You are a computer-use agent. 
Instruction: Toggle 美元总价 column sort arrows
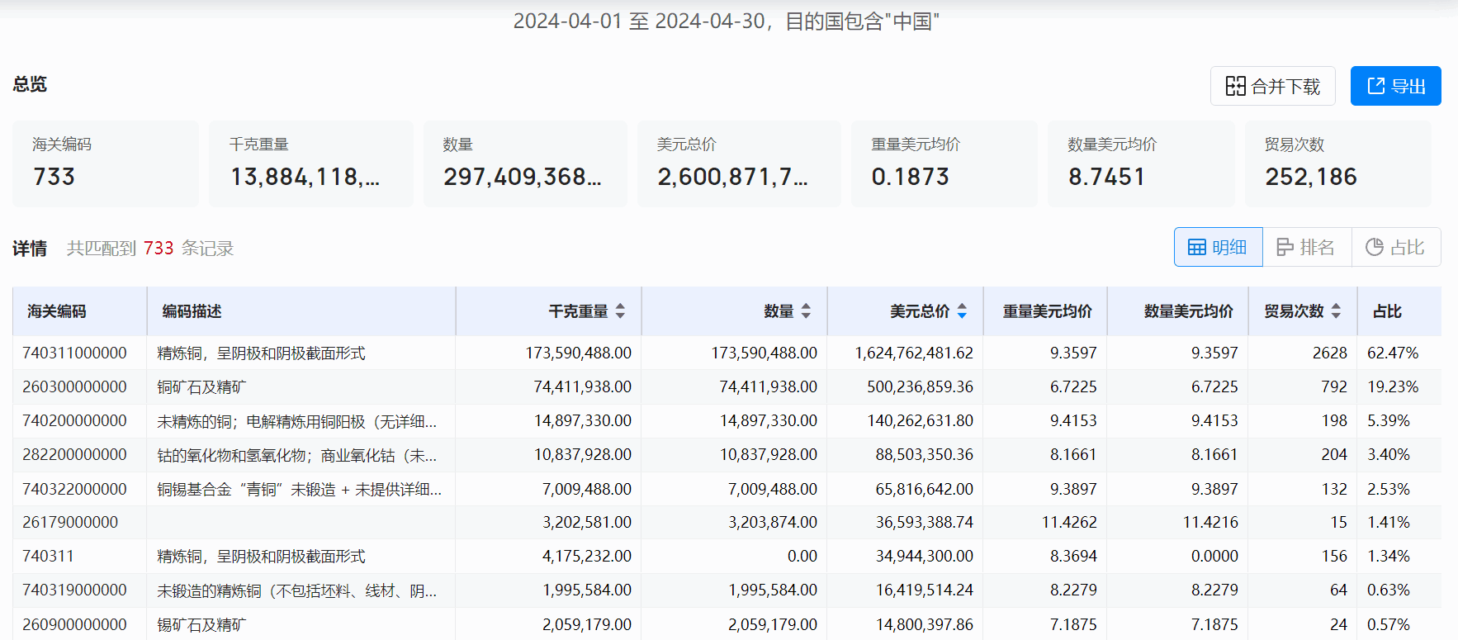click(x=962, y=311)
